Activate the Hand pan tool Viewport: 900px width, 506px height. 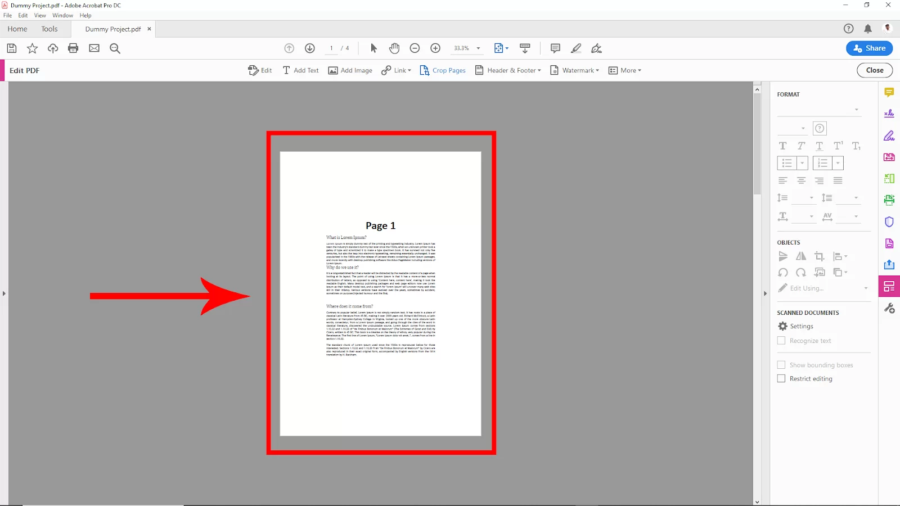tap(394, 48)
